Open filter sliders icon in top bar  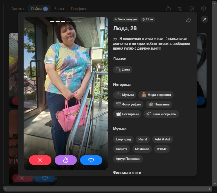[x=180, y=9]
